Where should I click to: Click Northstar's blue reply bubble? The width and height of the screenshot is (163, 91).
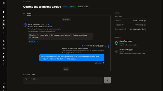click(72, 58)
